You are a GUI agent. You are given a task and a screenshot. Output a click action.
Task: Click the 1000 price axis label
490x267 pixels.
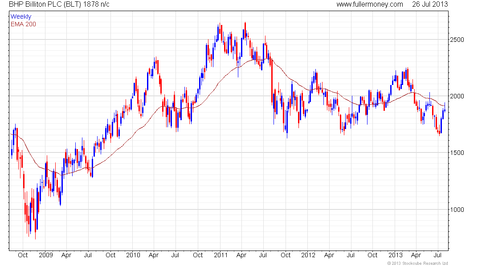point(457,210)
